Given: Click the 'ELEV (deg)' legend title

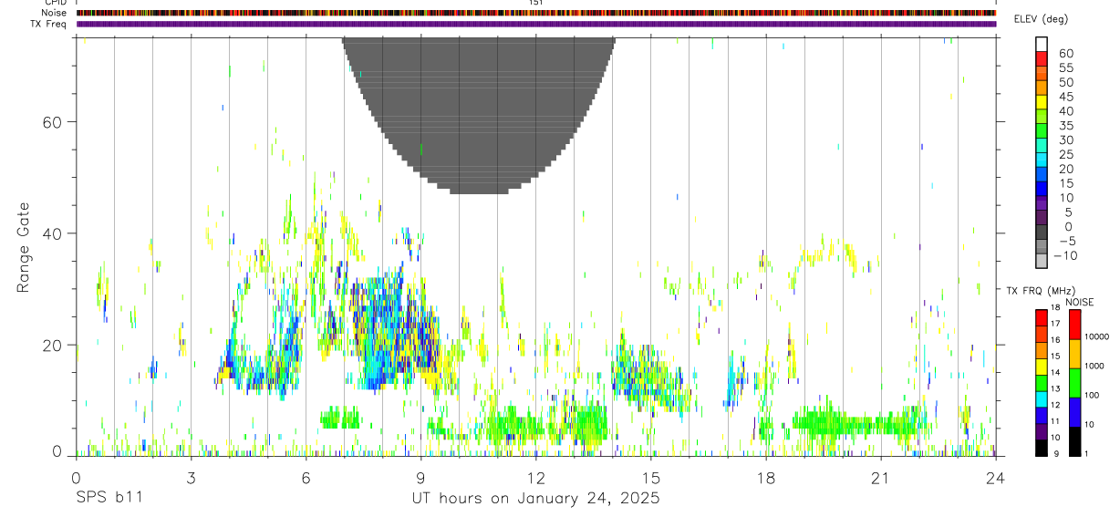Looking at the screenshot, I should (x=1041, y=19).
